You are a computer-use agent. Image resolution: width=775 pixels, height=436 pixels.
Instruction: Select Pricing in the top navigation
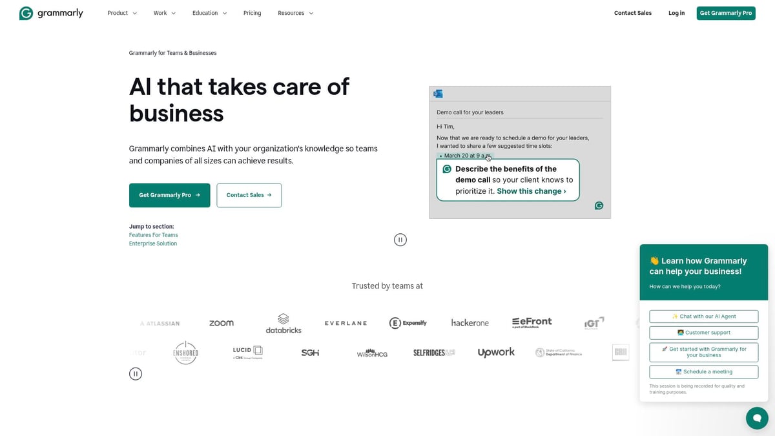point(252,12)
